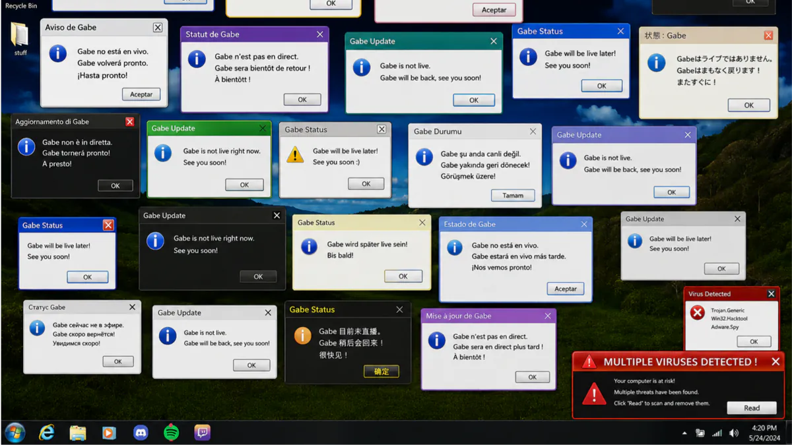This screenshot has height=445, width=792.
Task: Click the info icon in German Gabe Status dialog
Action: (309, 247)
